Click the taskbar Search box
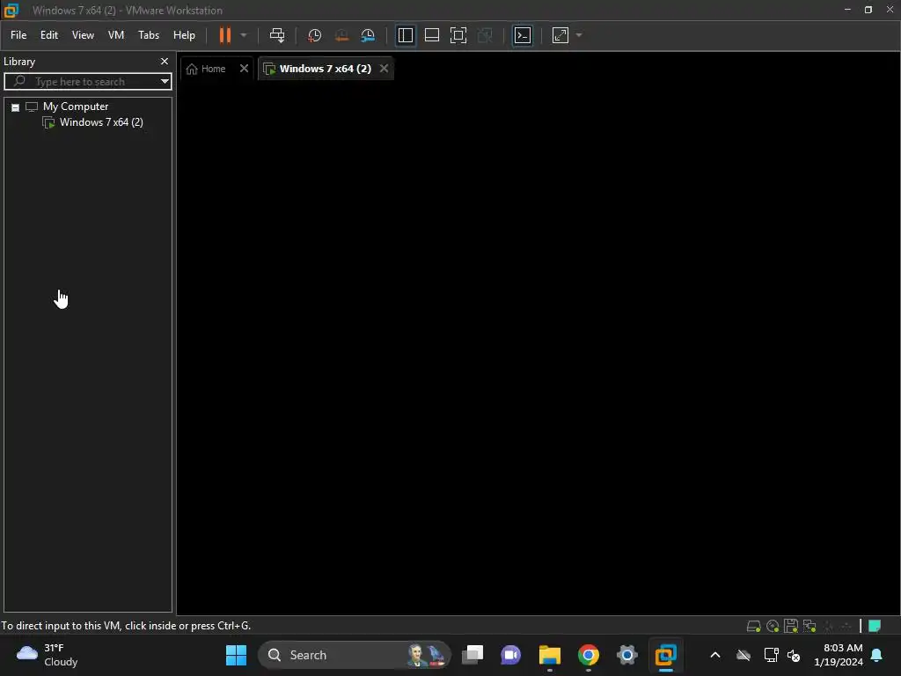Viewport: 901px width, 676px height. coord(355,655)
